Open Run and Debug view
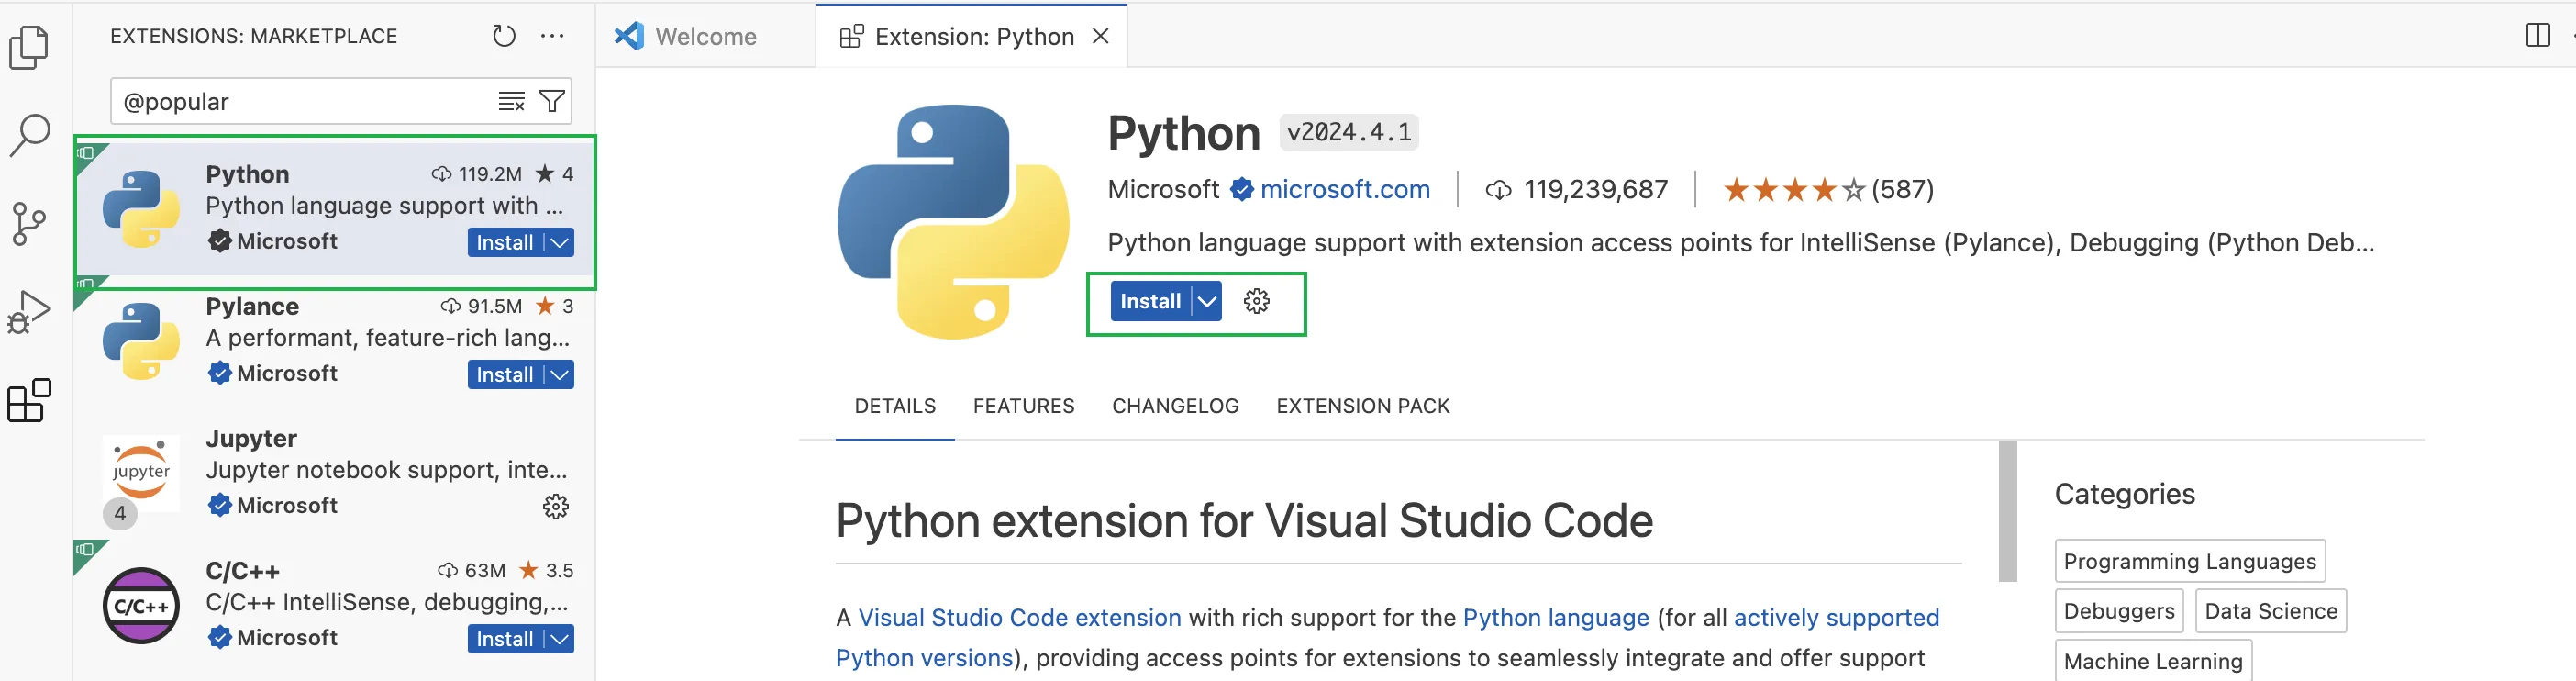Viewport: 2576px width, 681px height. tap(29, 312)
